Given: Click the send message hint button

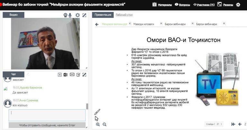Looking at the screenshot, I should pyautogui.click(x=47, y=125).
